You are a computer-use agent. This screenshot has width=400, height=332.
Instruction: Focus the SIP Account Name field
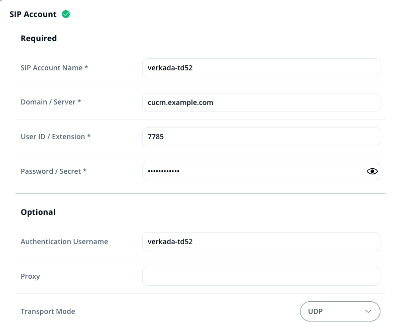[x=261, y=68]
